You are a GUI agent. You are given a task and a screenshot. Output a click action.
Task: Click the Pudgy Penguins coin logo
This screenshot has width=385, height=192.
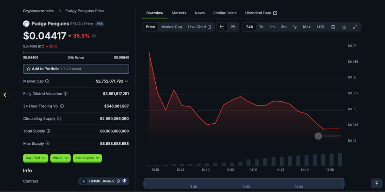[x=26, y=24]
